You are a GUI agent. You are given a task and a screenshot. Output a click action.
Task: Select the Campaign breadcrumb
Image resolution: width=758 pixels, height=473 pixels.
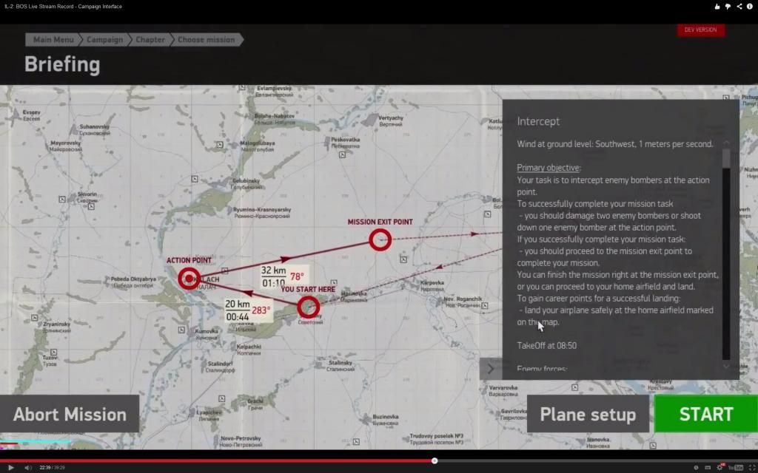pyautogui.click(x=104, y=40)
